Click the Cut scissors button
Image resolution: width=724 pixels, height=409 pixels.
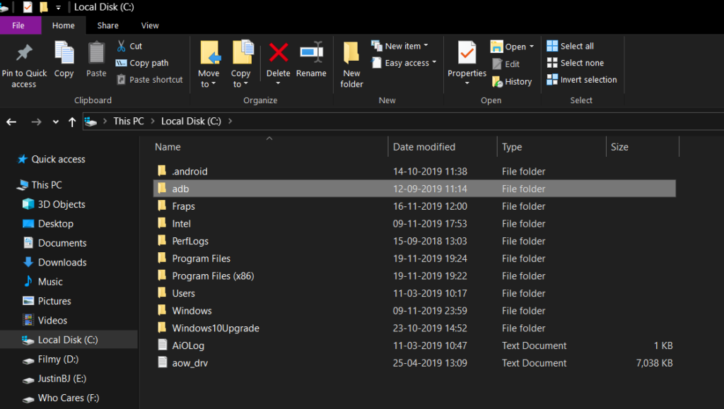pos(129,46)
